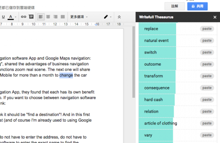Insert a comment with toolbar icon
The height and width of the screenshot is (143, 220).
[x=31, y=17]
